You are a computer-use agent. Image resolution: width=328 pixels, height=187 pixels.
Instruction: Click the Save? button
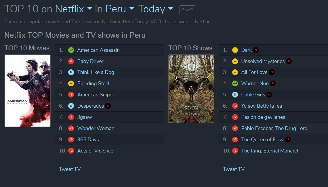[187, 10]
